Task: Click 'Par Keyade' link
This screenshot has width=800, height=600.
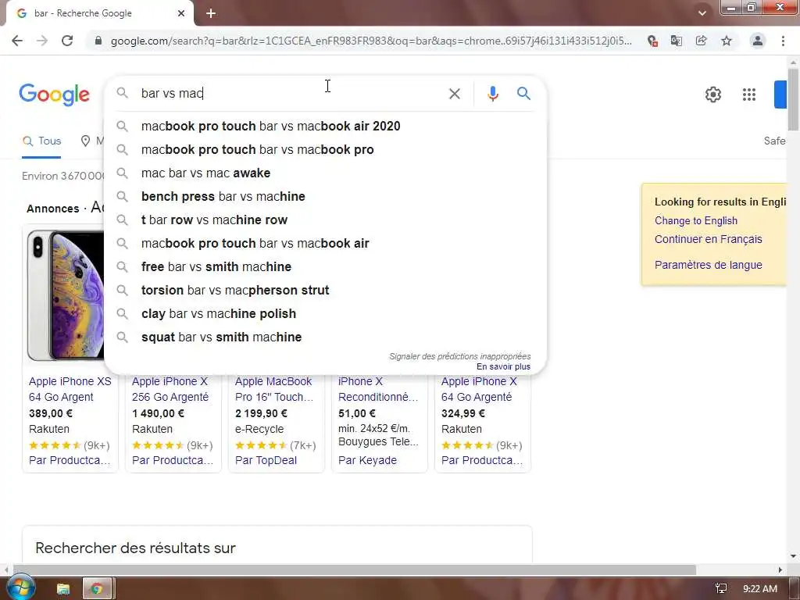Action: (x=367, y=460)
